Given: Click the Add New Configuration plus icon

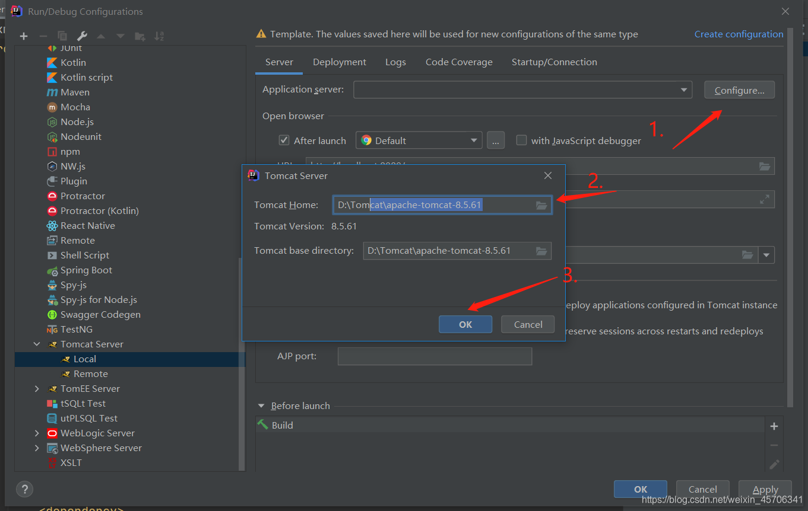Looking at the screenshot, I should click(x=24, y=36).
